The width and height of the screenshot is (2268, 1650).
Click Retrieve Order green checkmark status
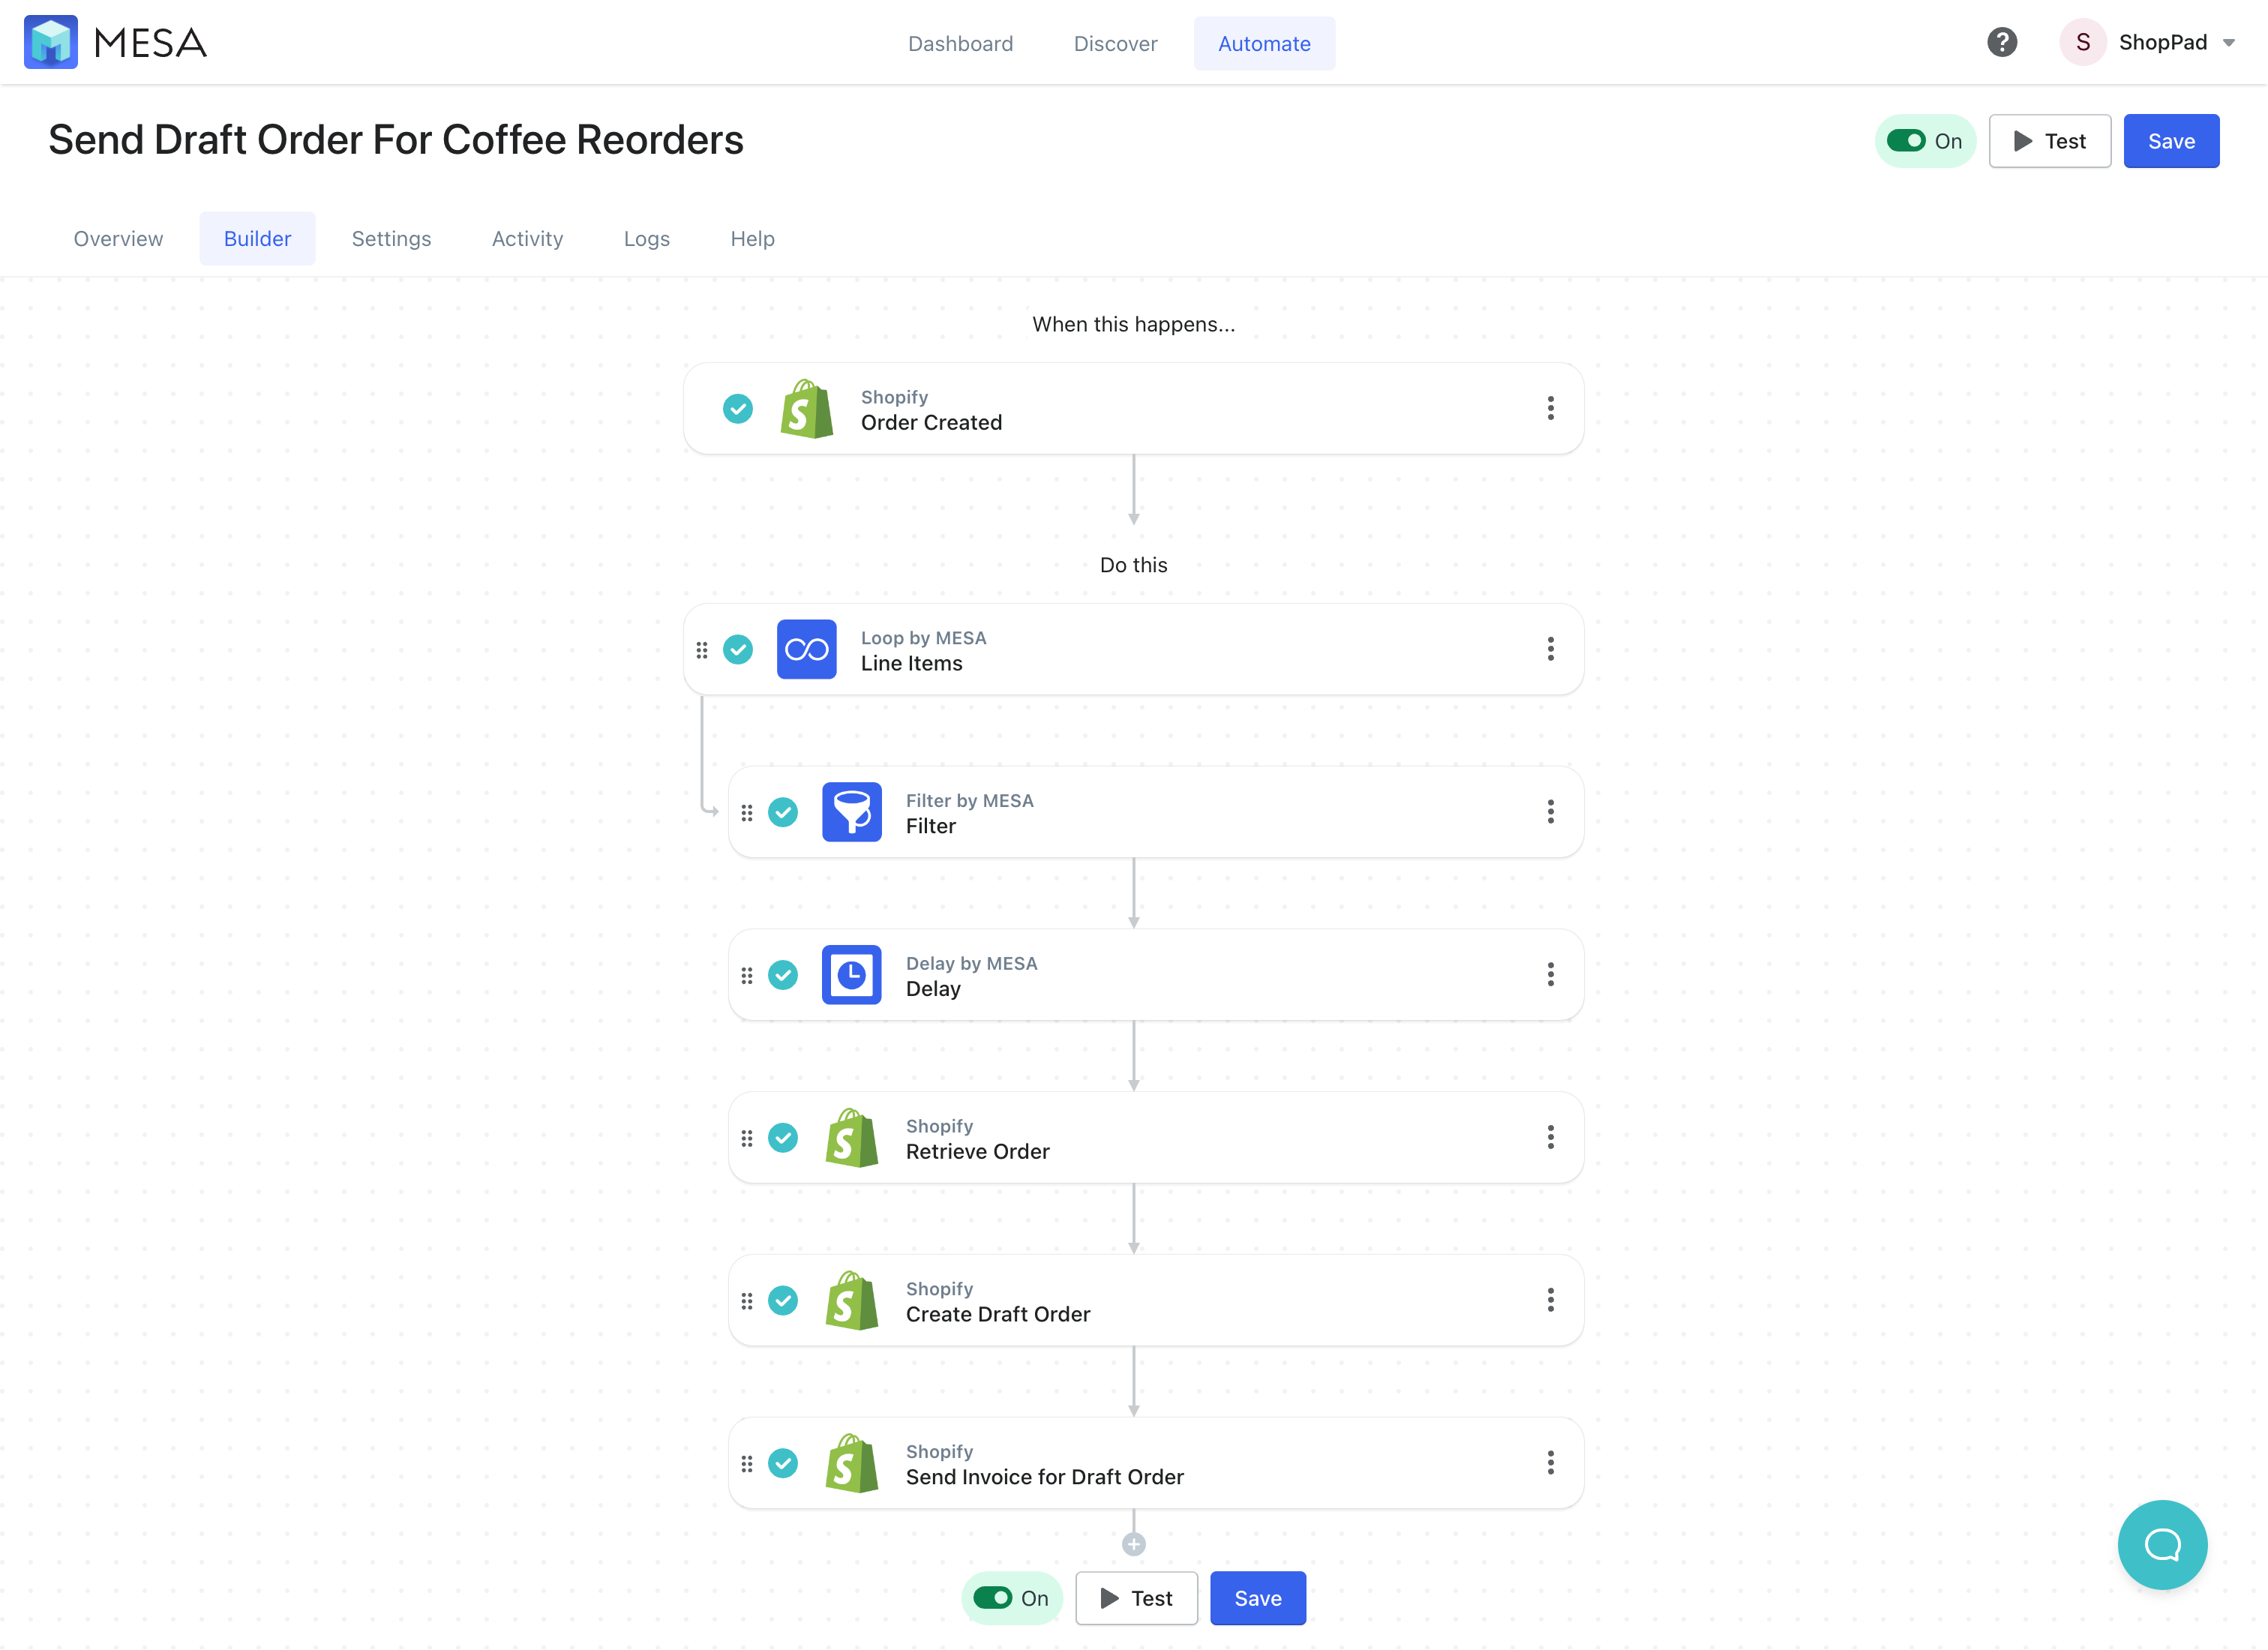pos(783,1137)
